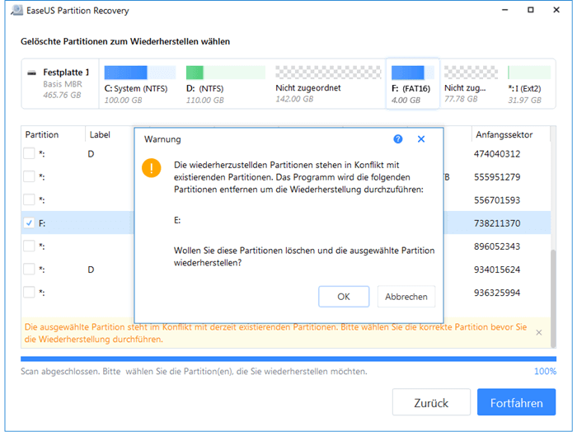
Task: Close the EaseUS Partition Recovery window
Action: [x=556, y=10]
